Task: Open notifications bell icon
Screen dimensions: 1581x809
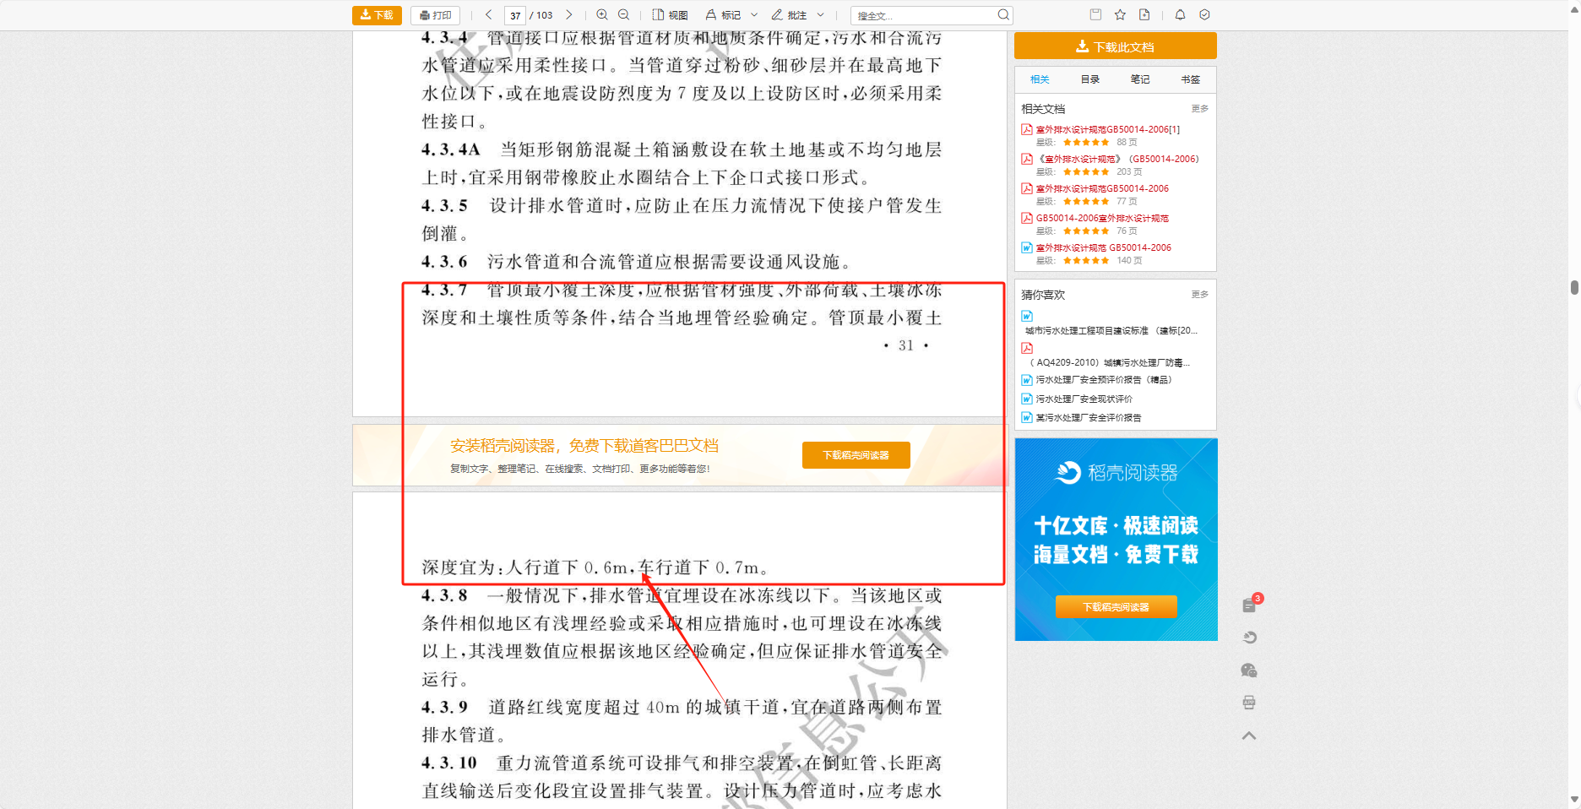Action: 1180,14
